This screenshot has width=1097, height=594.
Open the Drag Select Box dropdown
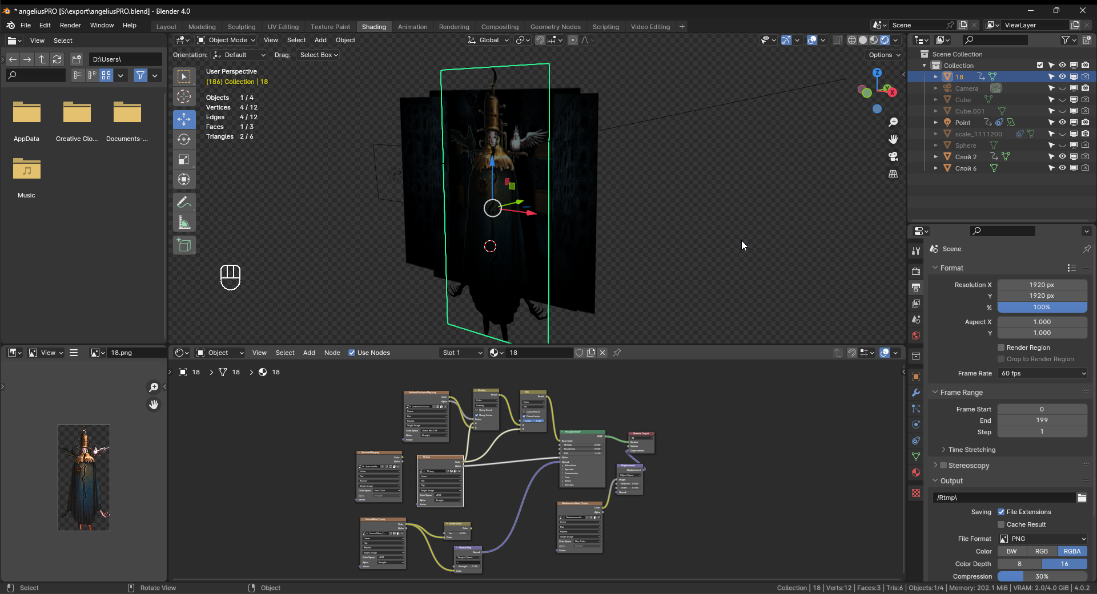(x=319, y=55)
